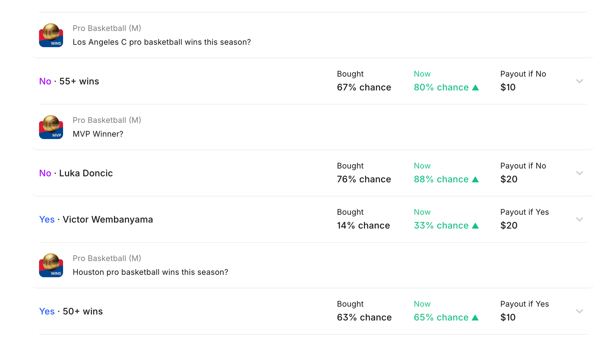Click the MVP Winner basketball icon
The width and height of the screenshot is (615, 358).
coord(51,127)
